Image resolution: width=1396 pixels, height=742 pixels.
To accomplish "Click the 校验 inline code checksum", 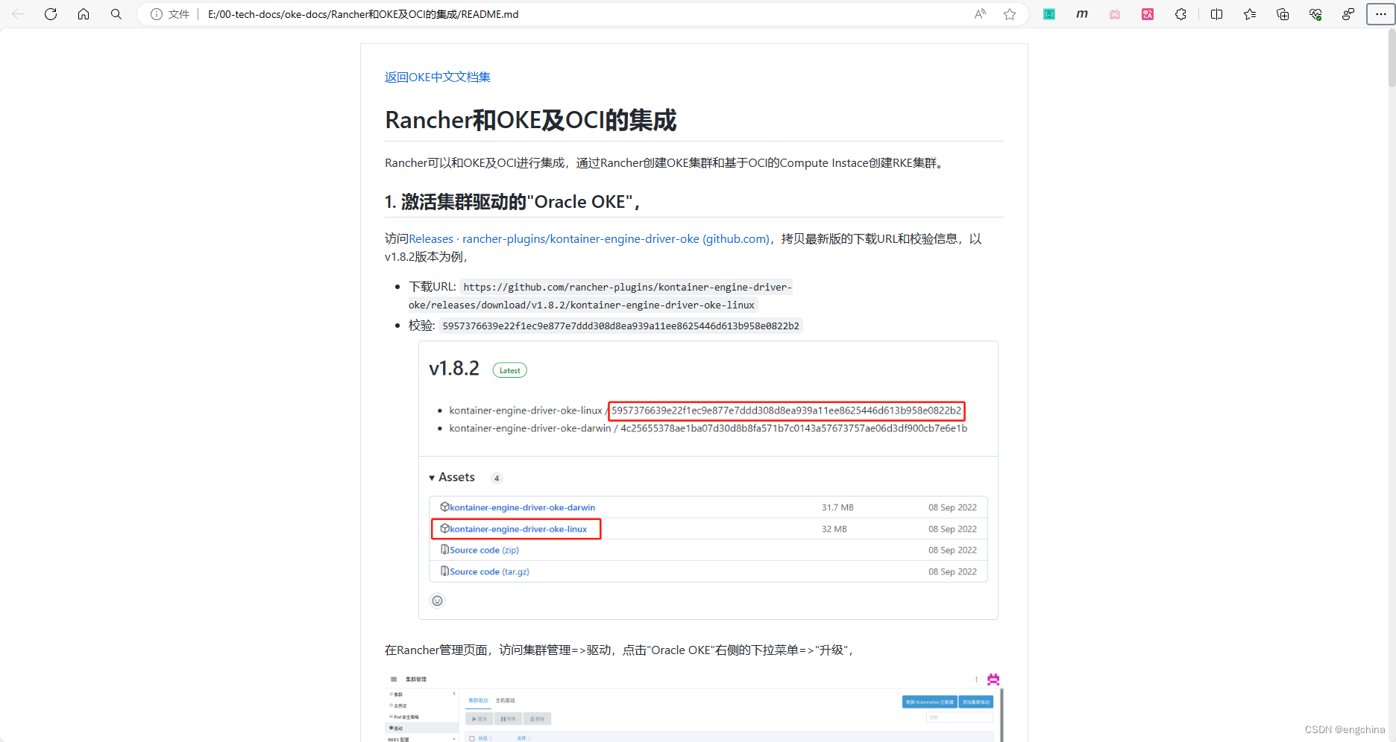I will [x=620, y=326].
